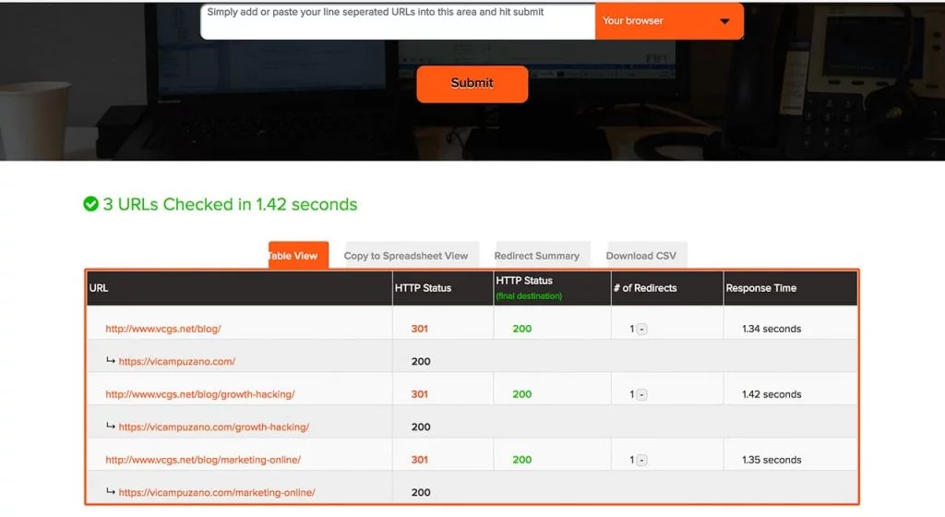
Task: Open the vicampuzano.com/growth-hacking/ link
Action: click(x=213, y=427)
